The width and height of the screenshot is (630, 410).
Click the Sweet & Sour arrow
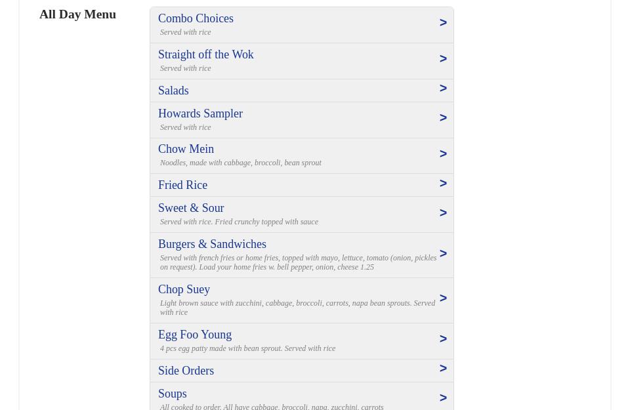click(443, 213)
